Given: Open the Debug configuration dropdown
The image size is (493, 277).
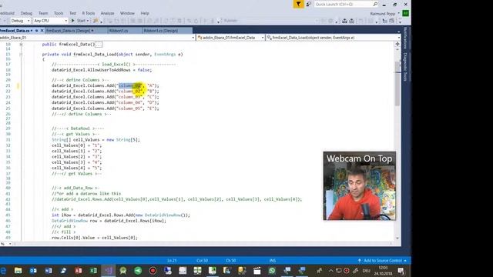Looking at the screenshot, I should pyautogui.click(x=20, y=21).
